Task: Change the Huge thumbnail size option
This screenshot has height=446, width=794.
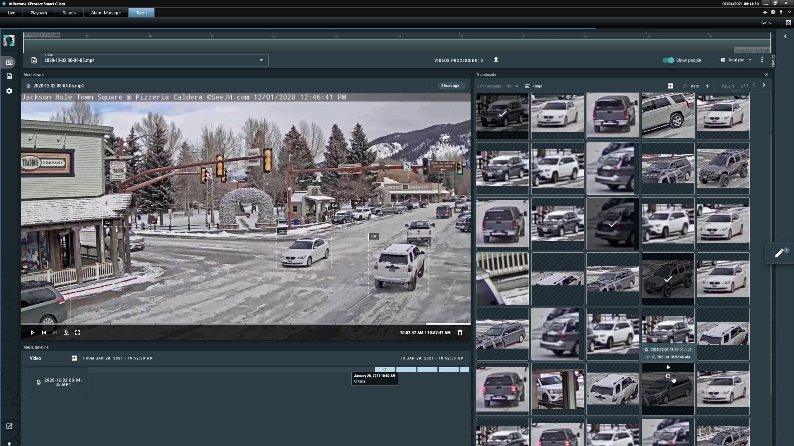Action: click(534, 86)
